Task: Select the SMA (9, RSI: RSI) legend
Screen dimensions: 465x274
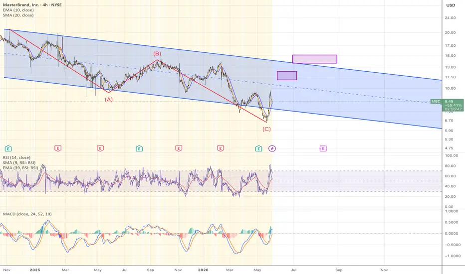Action: tap(19, 162)
